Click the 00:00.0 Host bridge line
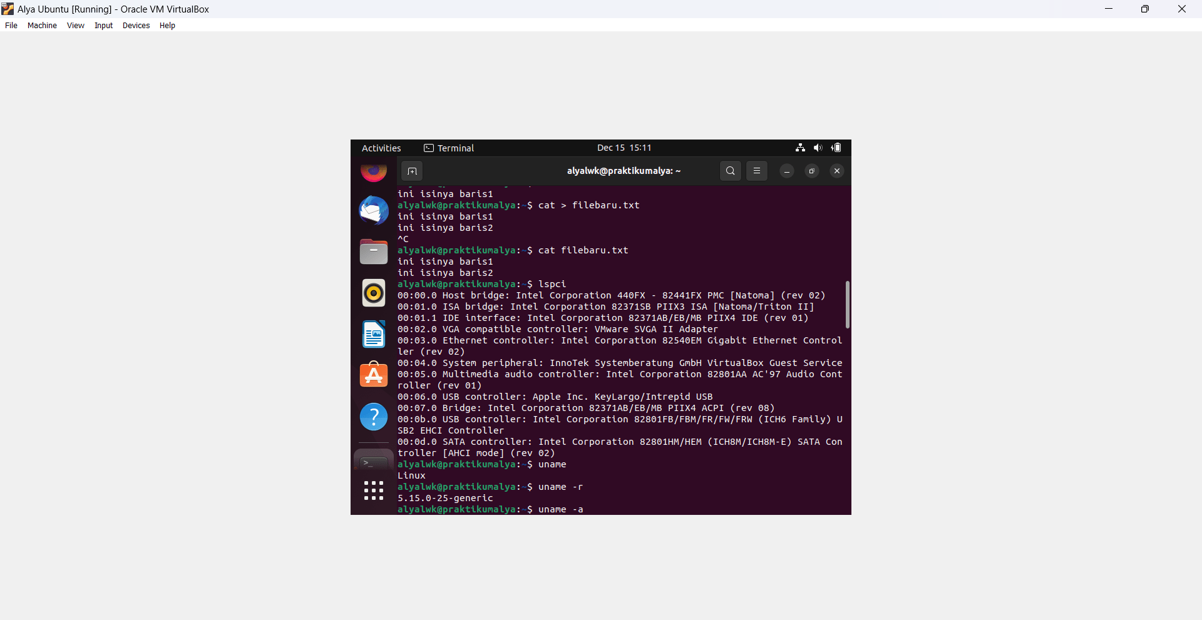 point(612,295)
